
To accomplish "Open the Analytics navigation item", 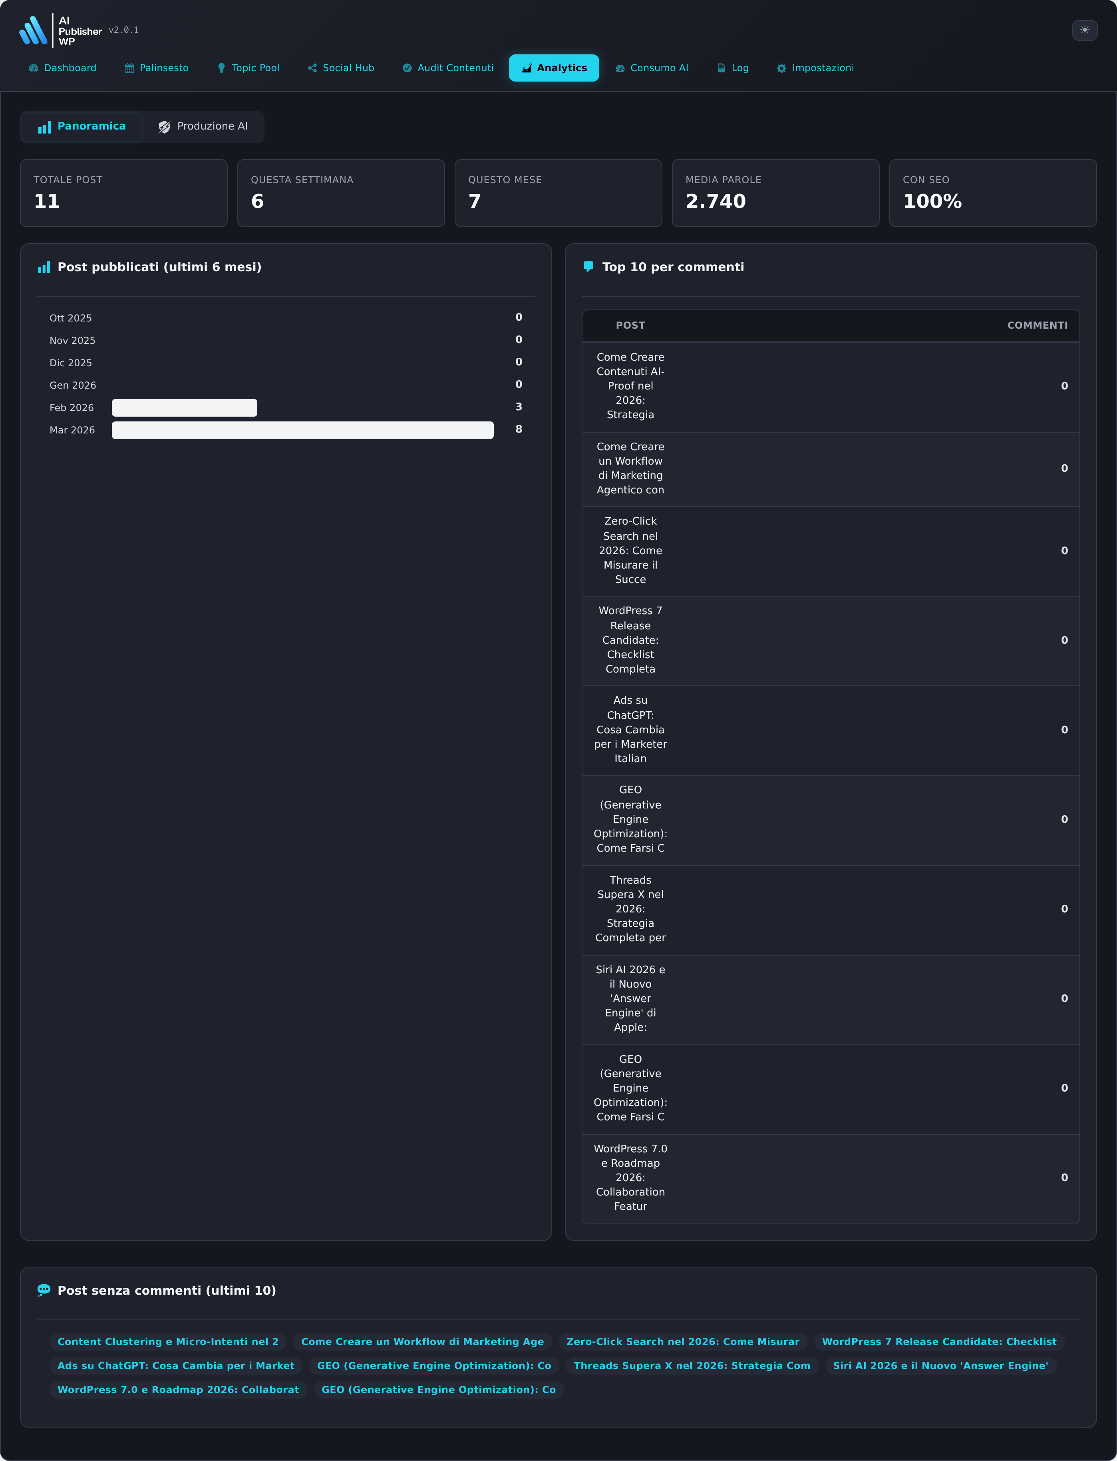I will [554, 68].
